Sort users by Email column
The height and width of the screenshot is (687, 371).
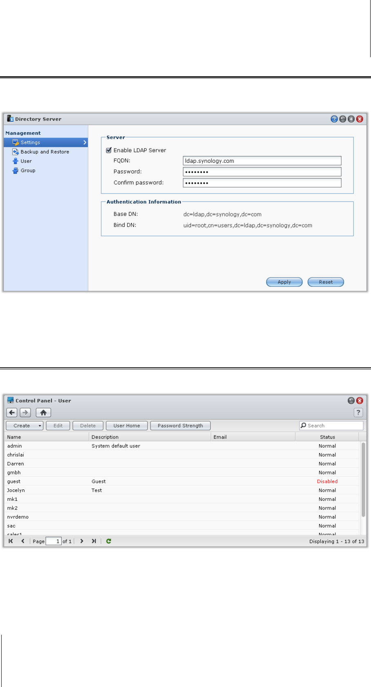pos(253,437)
